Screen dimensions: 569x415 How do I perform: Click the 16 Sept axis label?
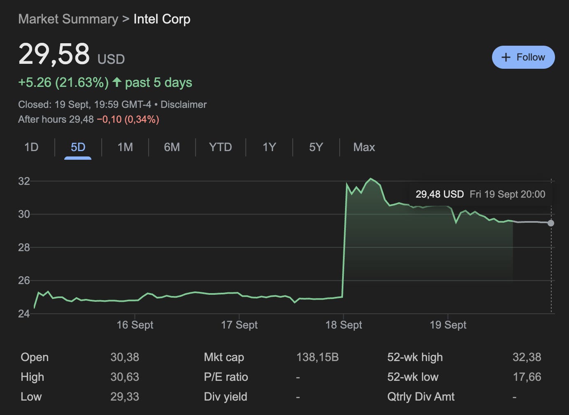(135, 325)
